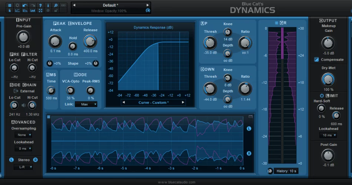Open the L-R stereo mode dropdown
This screenshot has height=185, width=352.
pyautogui.click(x=23, y=167)
